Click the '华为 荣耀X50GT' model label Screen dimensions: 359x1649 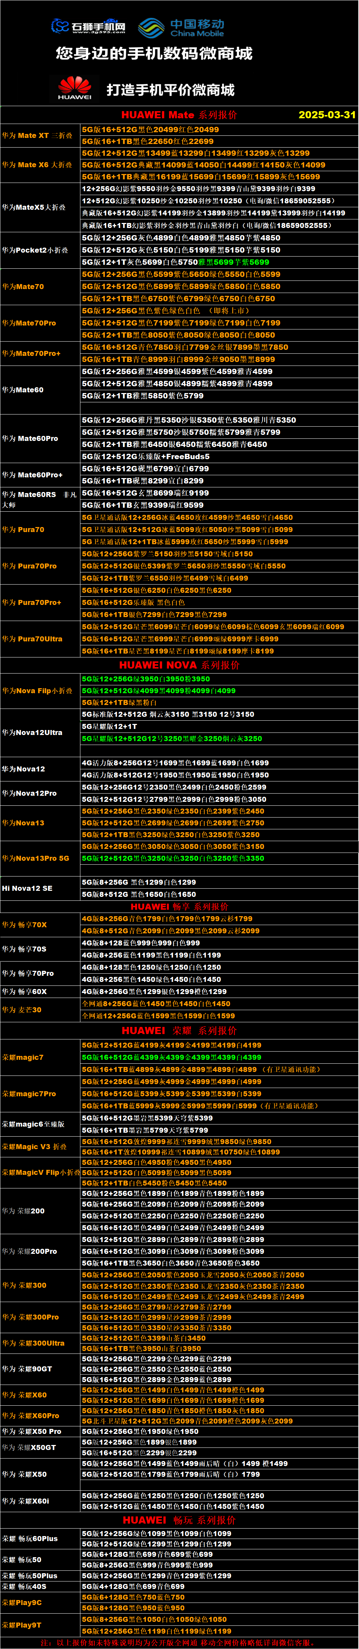(x=29, y=1447)
